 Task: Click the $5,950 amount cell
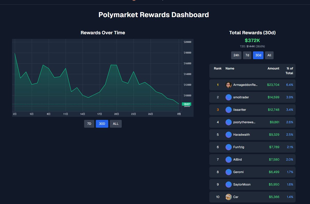[274, 184]
